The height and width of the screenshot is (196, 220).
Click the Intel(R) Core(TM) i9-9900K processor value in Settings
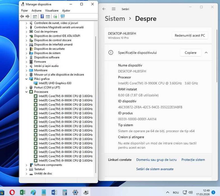158,83
